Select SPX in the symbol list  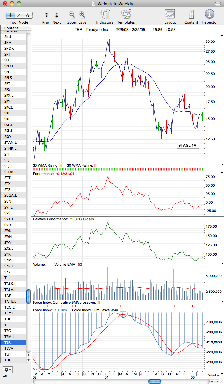[x=13, y=90]
